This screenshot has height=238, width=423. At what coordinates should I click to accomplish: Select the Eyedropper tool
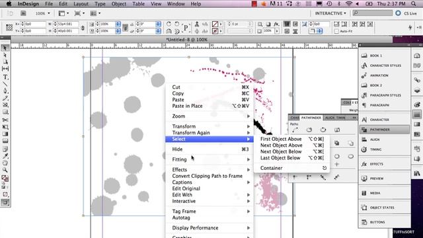pyautogui.click(x=5, y=156)
